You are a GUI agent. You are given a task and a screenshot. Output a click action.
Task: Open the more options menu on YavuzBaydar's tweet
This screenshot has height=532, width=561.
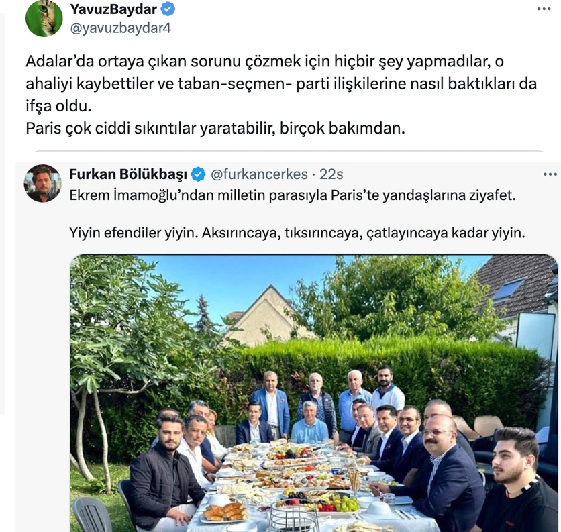[x=544, y=9]
